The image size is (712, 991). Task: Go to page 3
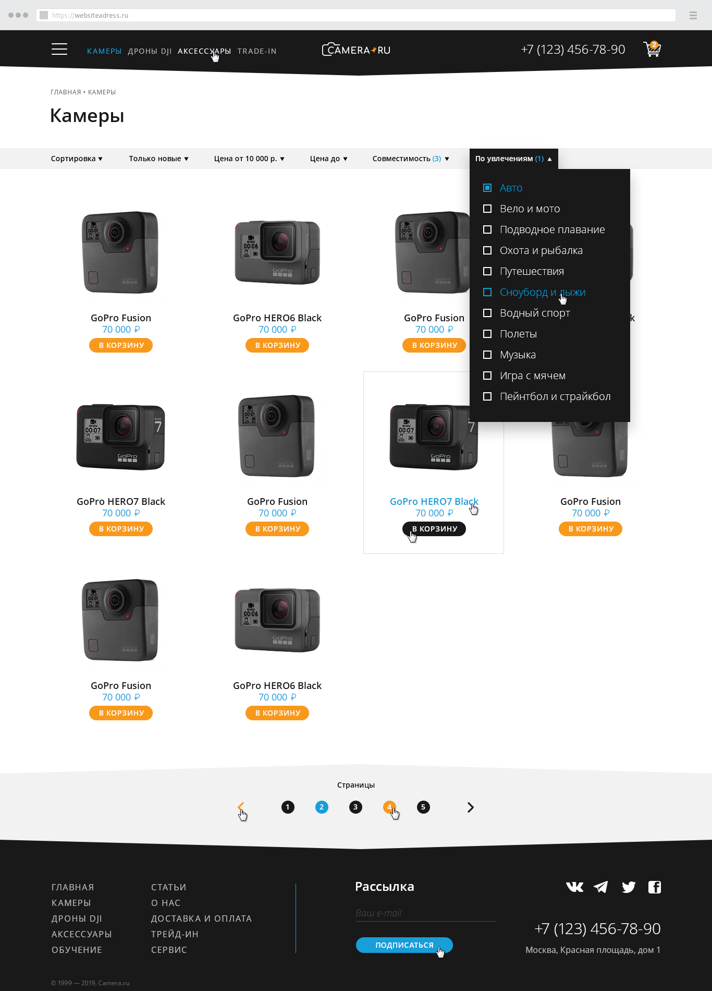[355, 807]
